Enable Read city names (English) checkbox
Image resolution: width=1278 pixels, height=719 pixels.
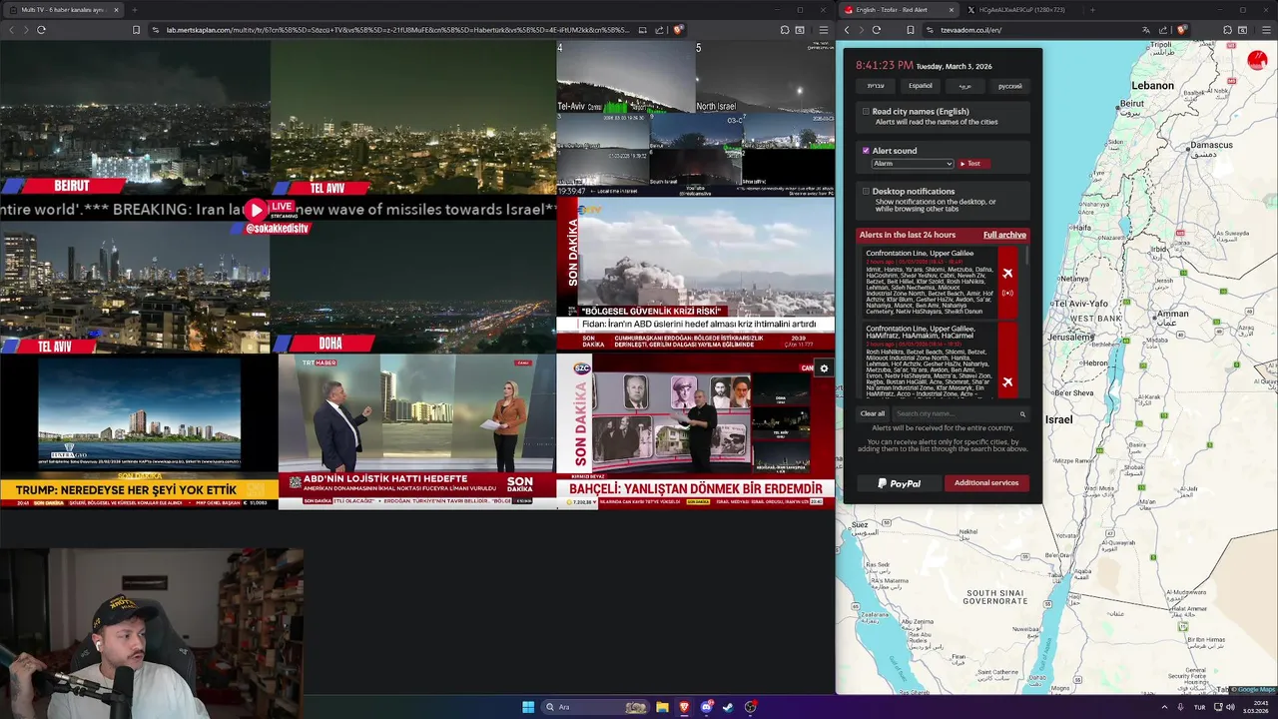tap(866, 112)
